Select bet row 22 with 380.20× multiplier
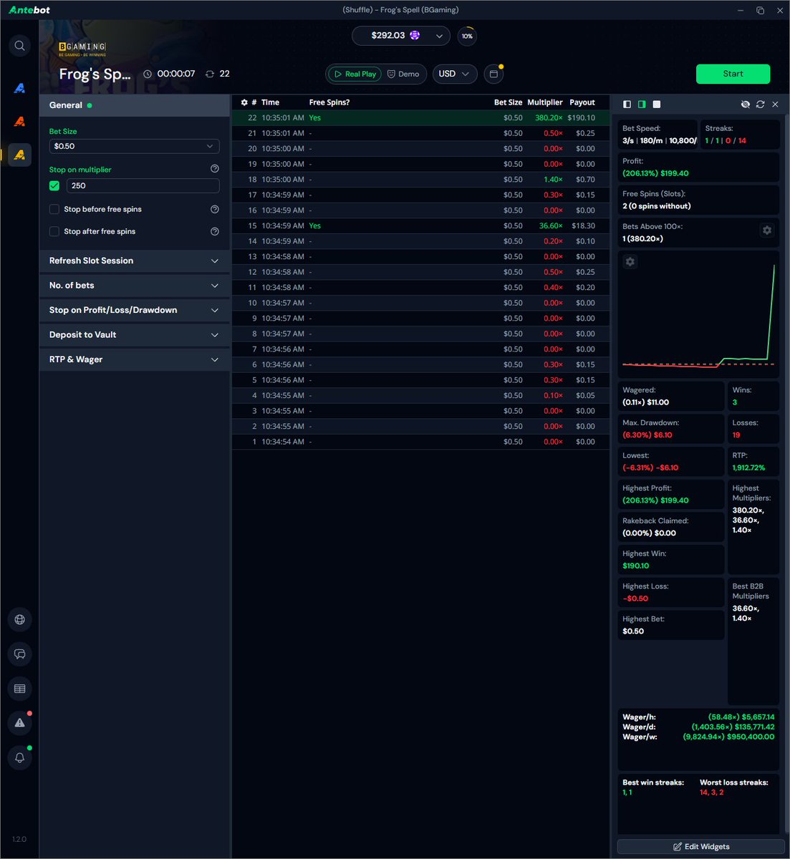 tap(420, 118)
